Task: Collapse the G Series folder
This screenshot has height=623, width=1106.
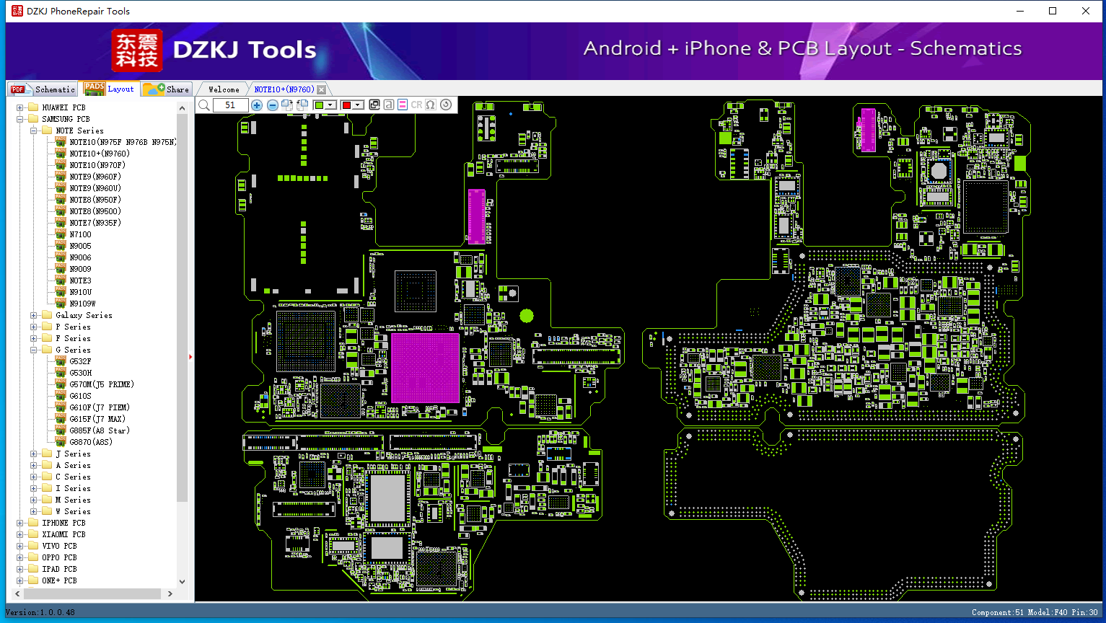Action: pyautogui.click(x=34, y=350)
